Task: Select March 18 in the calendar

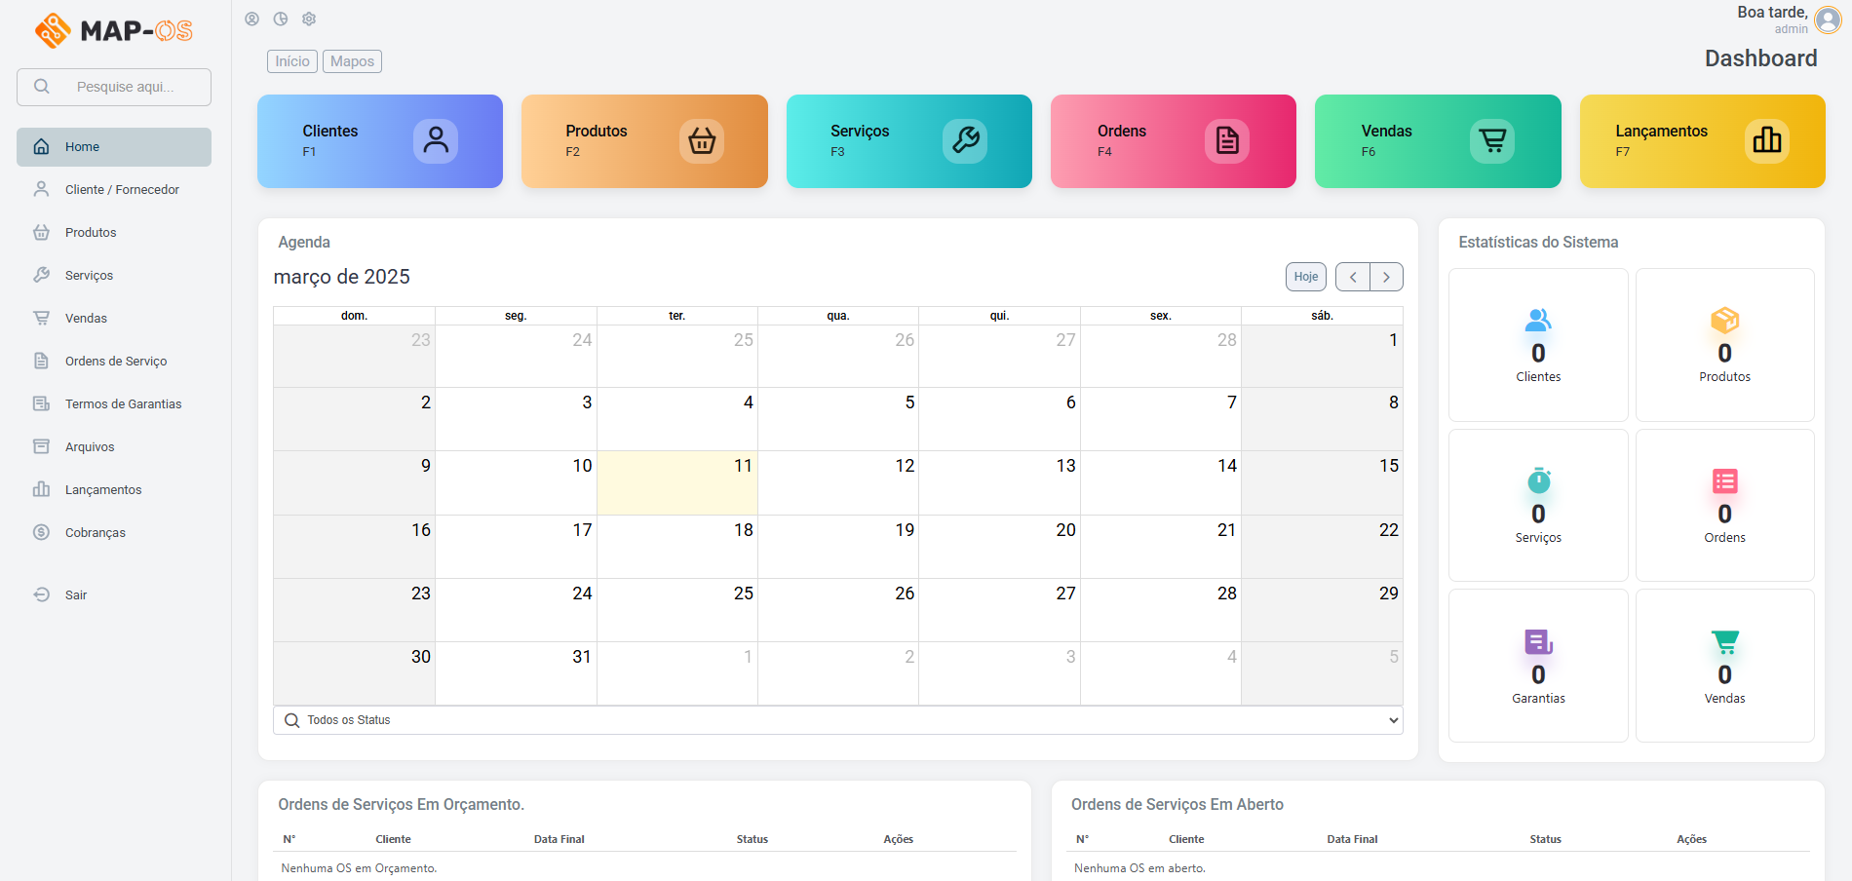Action: 677,546
